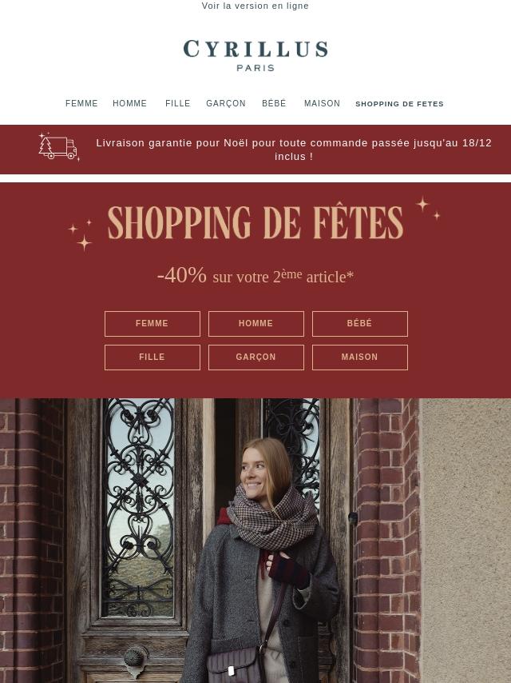Select Garçon in the top navigation
The image size is (511, 683).
pos(226,104)
